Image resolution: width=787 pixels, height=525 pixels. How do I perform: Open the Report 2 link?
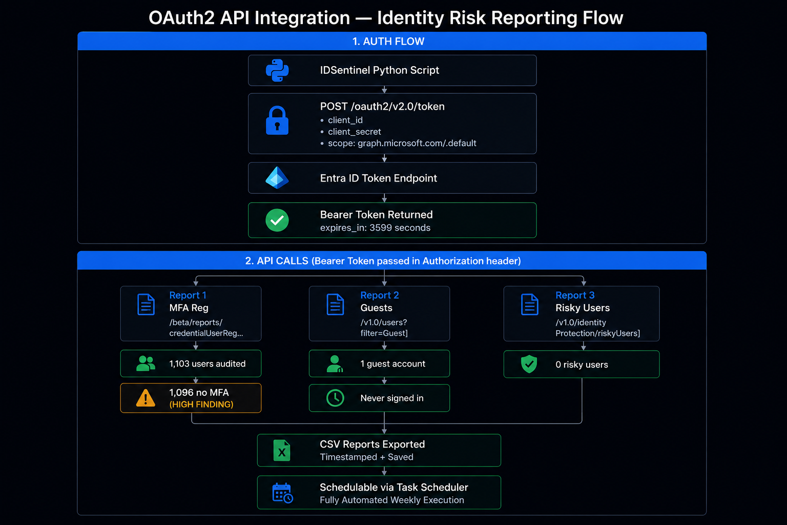pyautogui.click(x=380, y=295)
